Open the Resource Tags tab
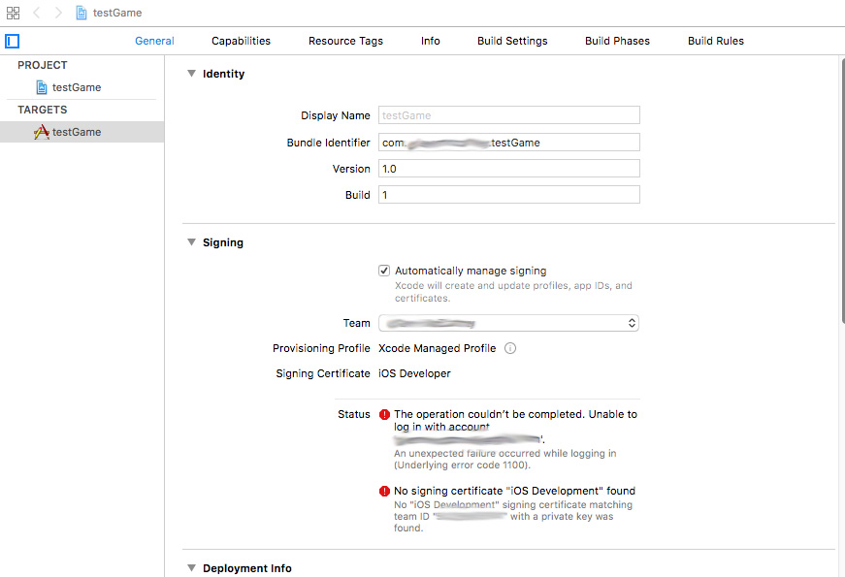The height and width of the screenshot is (577, 845). coord(345,41)
